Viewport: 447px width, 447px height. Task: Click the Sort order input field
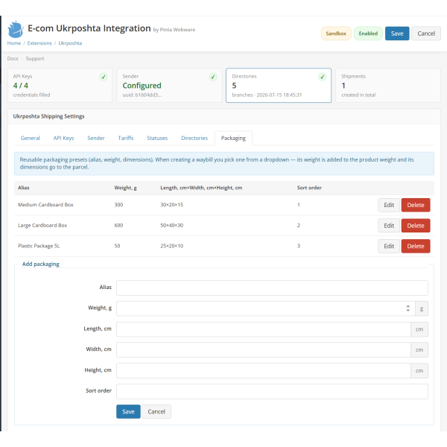tap(272, 391)
